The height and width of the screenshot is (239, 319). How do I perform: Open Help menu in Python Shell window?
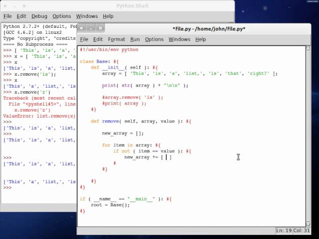tap(108, 16)
